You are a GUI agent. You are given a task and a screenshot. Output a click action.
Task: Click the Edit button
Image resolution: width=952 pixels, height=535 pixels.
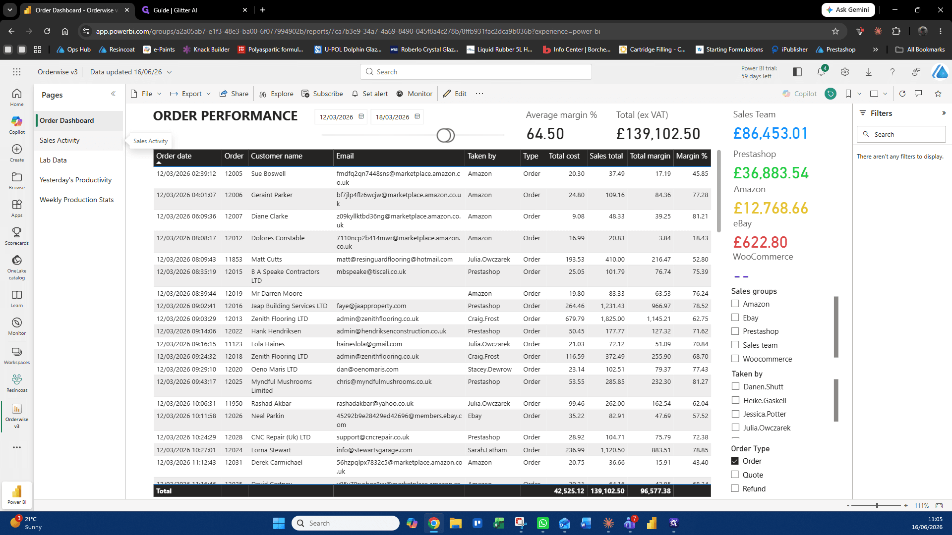[x=455, y=94]
